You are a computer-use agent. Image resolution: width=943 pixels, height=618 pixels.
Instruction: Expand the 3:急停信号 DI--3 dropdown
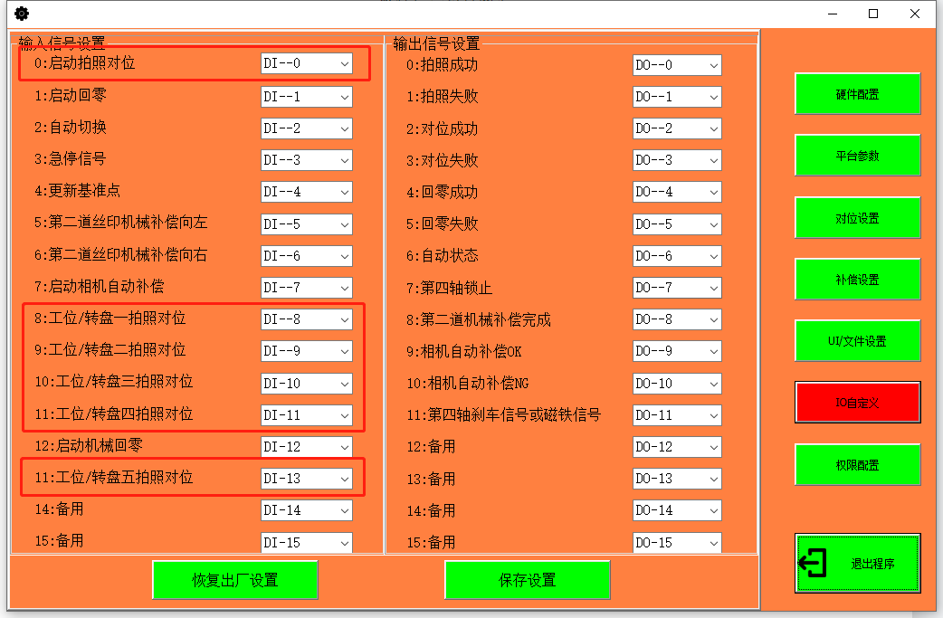tap(344, 160)
